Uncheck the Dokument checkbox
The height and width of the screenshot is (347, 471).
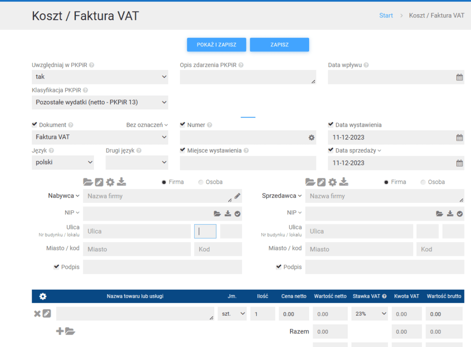[34, 125]
